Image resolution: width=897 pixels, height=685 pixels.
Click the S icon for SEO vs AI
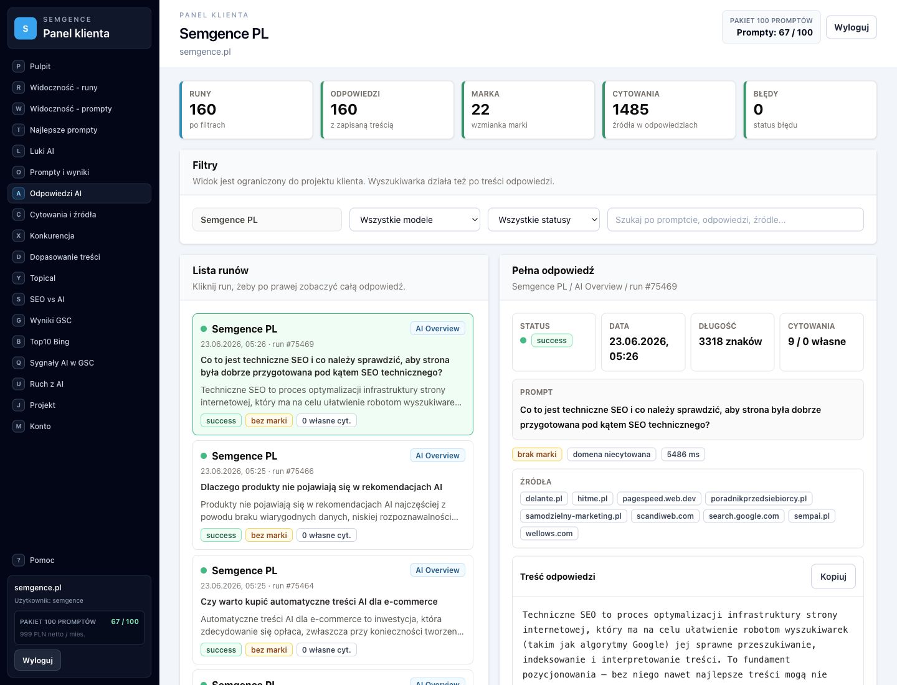click(19, 300)
